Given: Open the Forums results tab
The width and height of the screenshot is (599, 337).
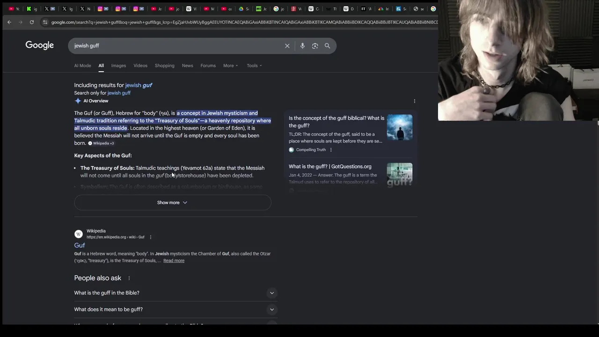Looking at the screenshot, I should [x=208, y=66].
